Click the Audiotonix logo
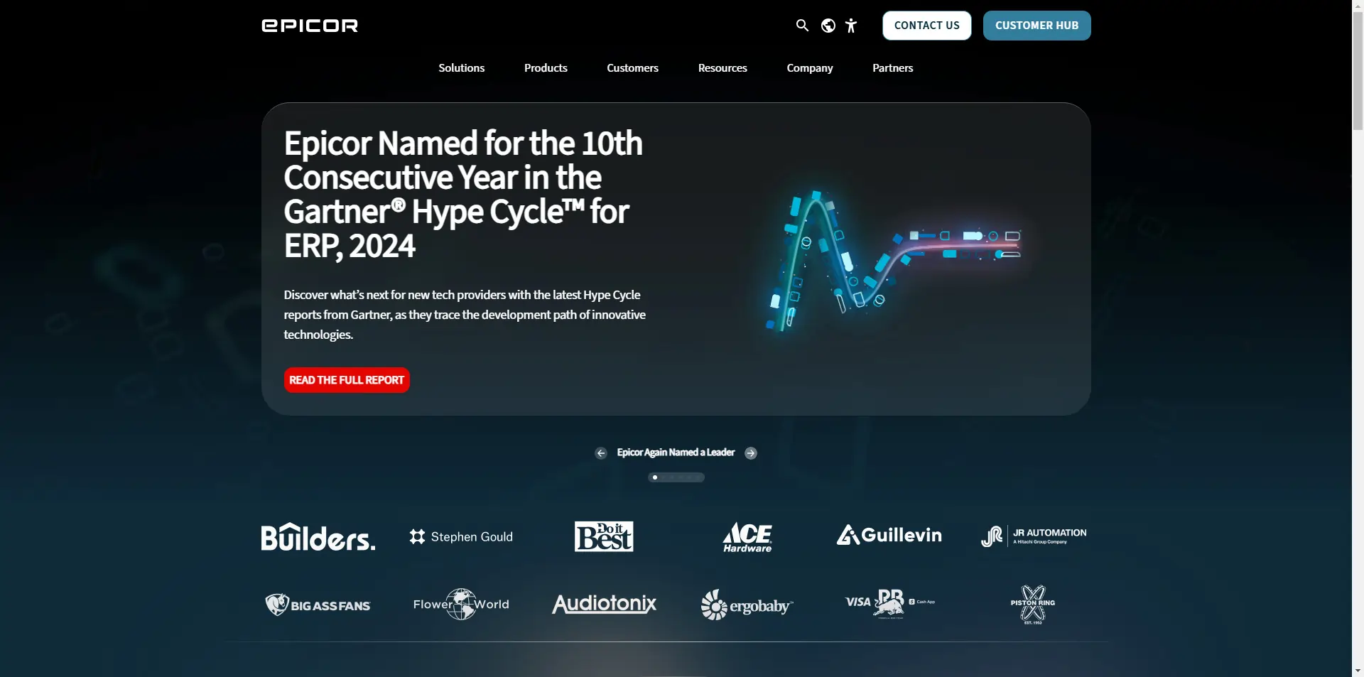The image size is (1364, 677). point(604,604)
